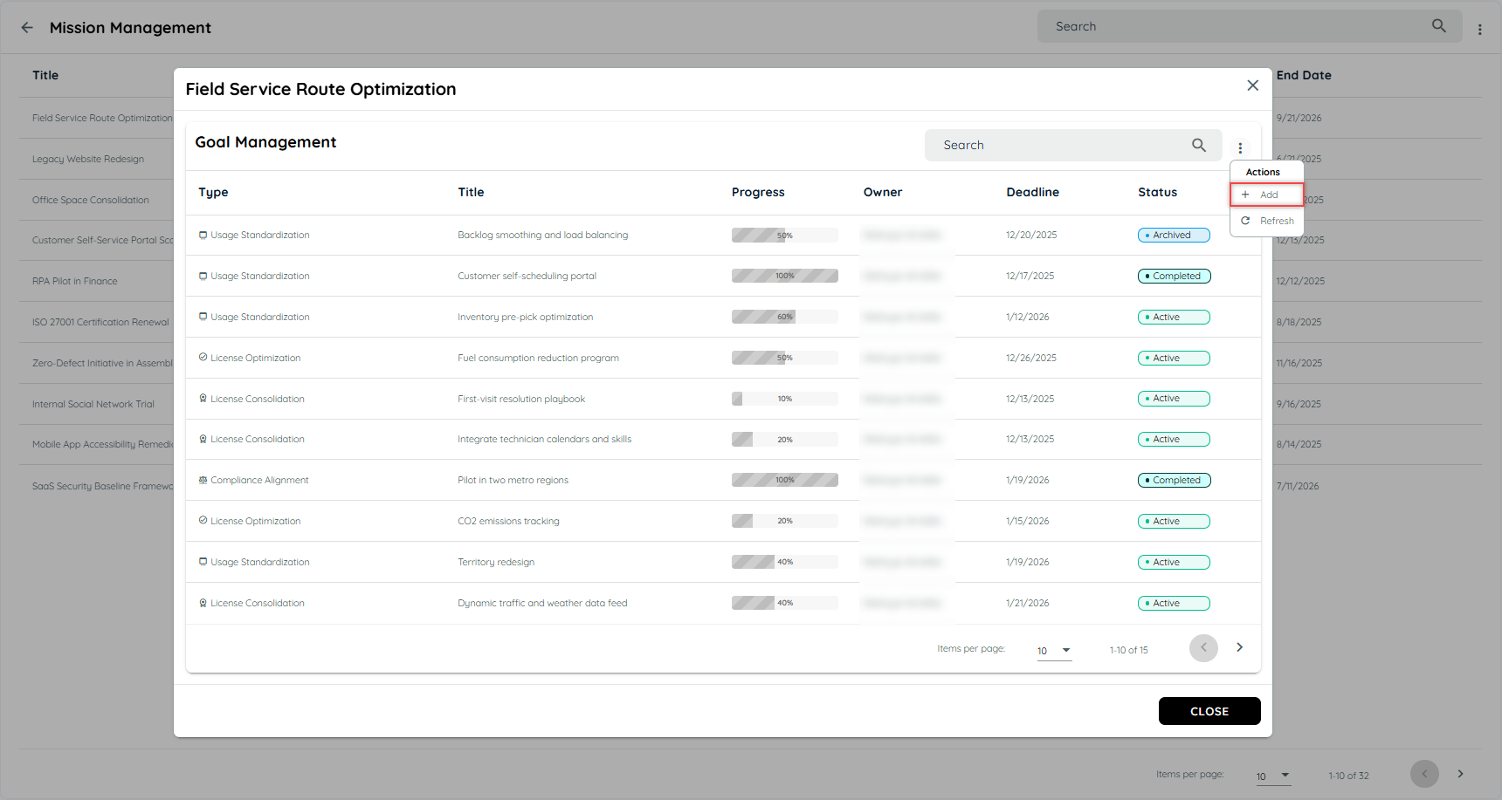Screen dimensions: 1502x800
Task: Select Add from the Actions menu
Action: (1267, 195)
